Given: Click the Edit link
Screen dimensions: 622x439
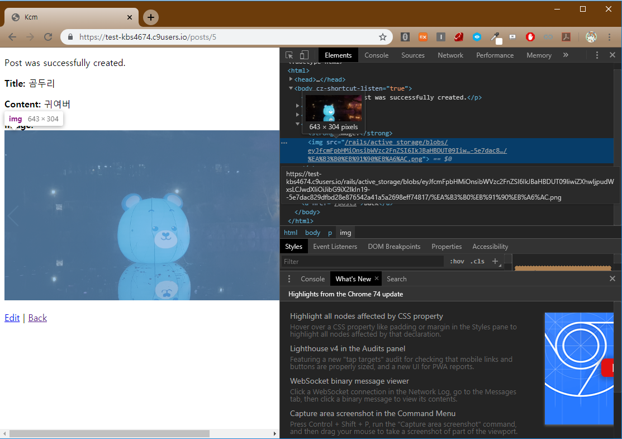Looking at the screenshot, I should pyautogui.click(x=12, y=318).
